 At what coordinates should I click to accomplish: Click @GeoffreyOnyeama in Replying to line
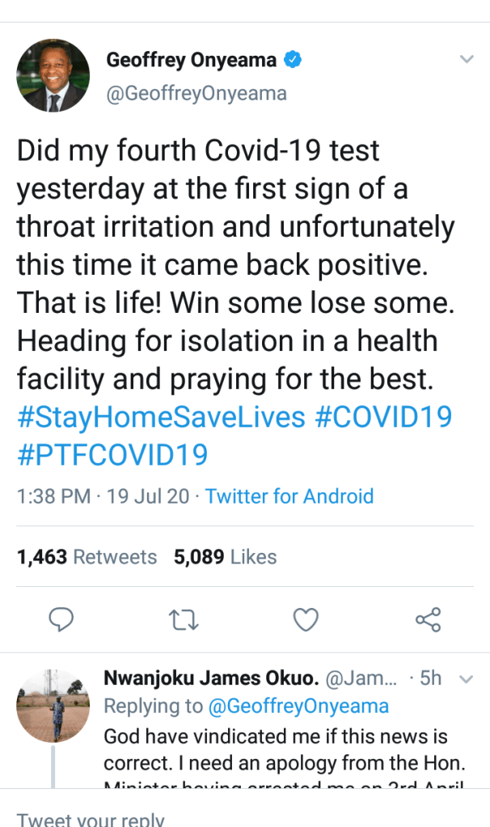pyautogui.click(x=298, y=707)
